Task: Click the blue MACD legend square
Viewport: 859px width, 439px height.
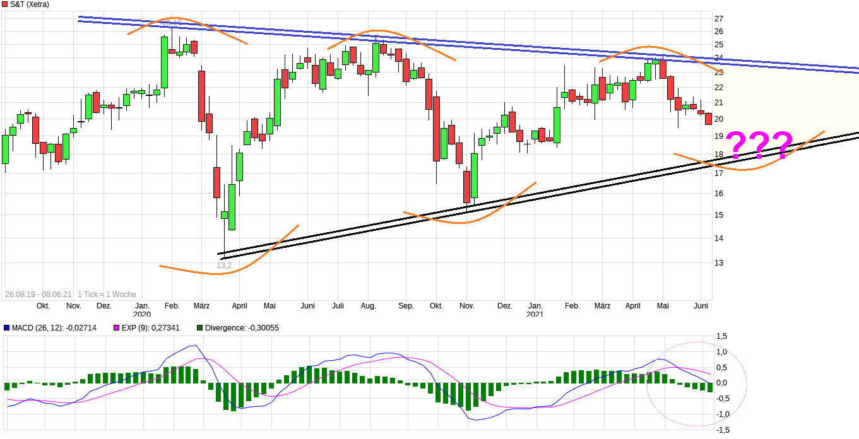Action: 6,327
